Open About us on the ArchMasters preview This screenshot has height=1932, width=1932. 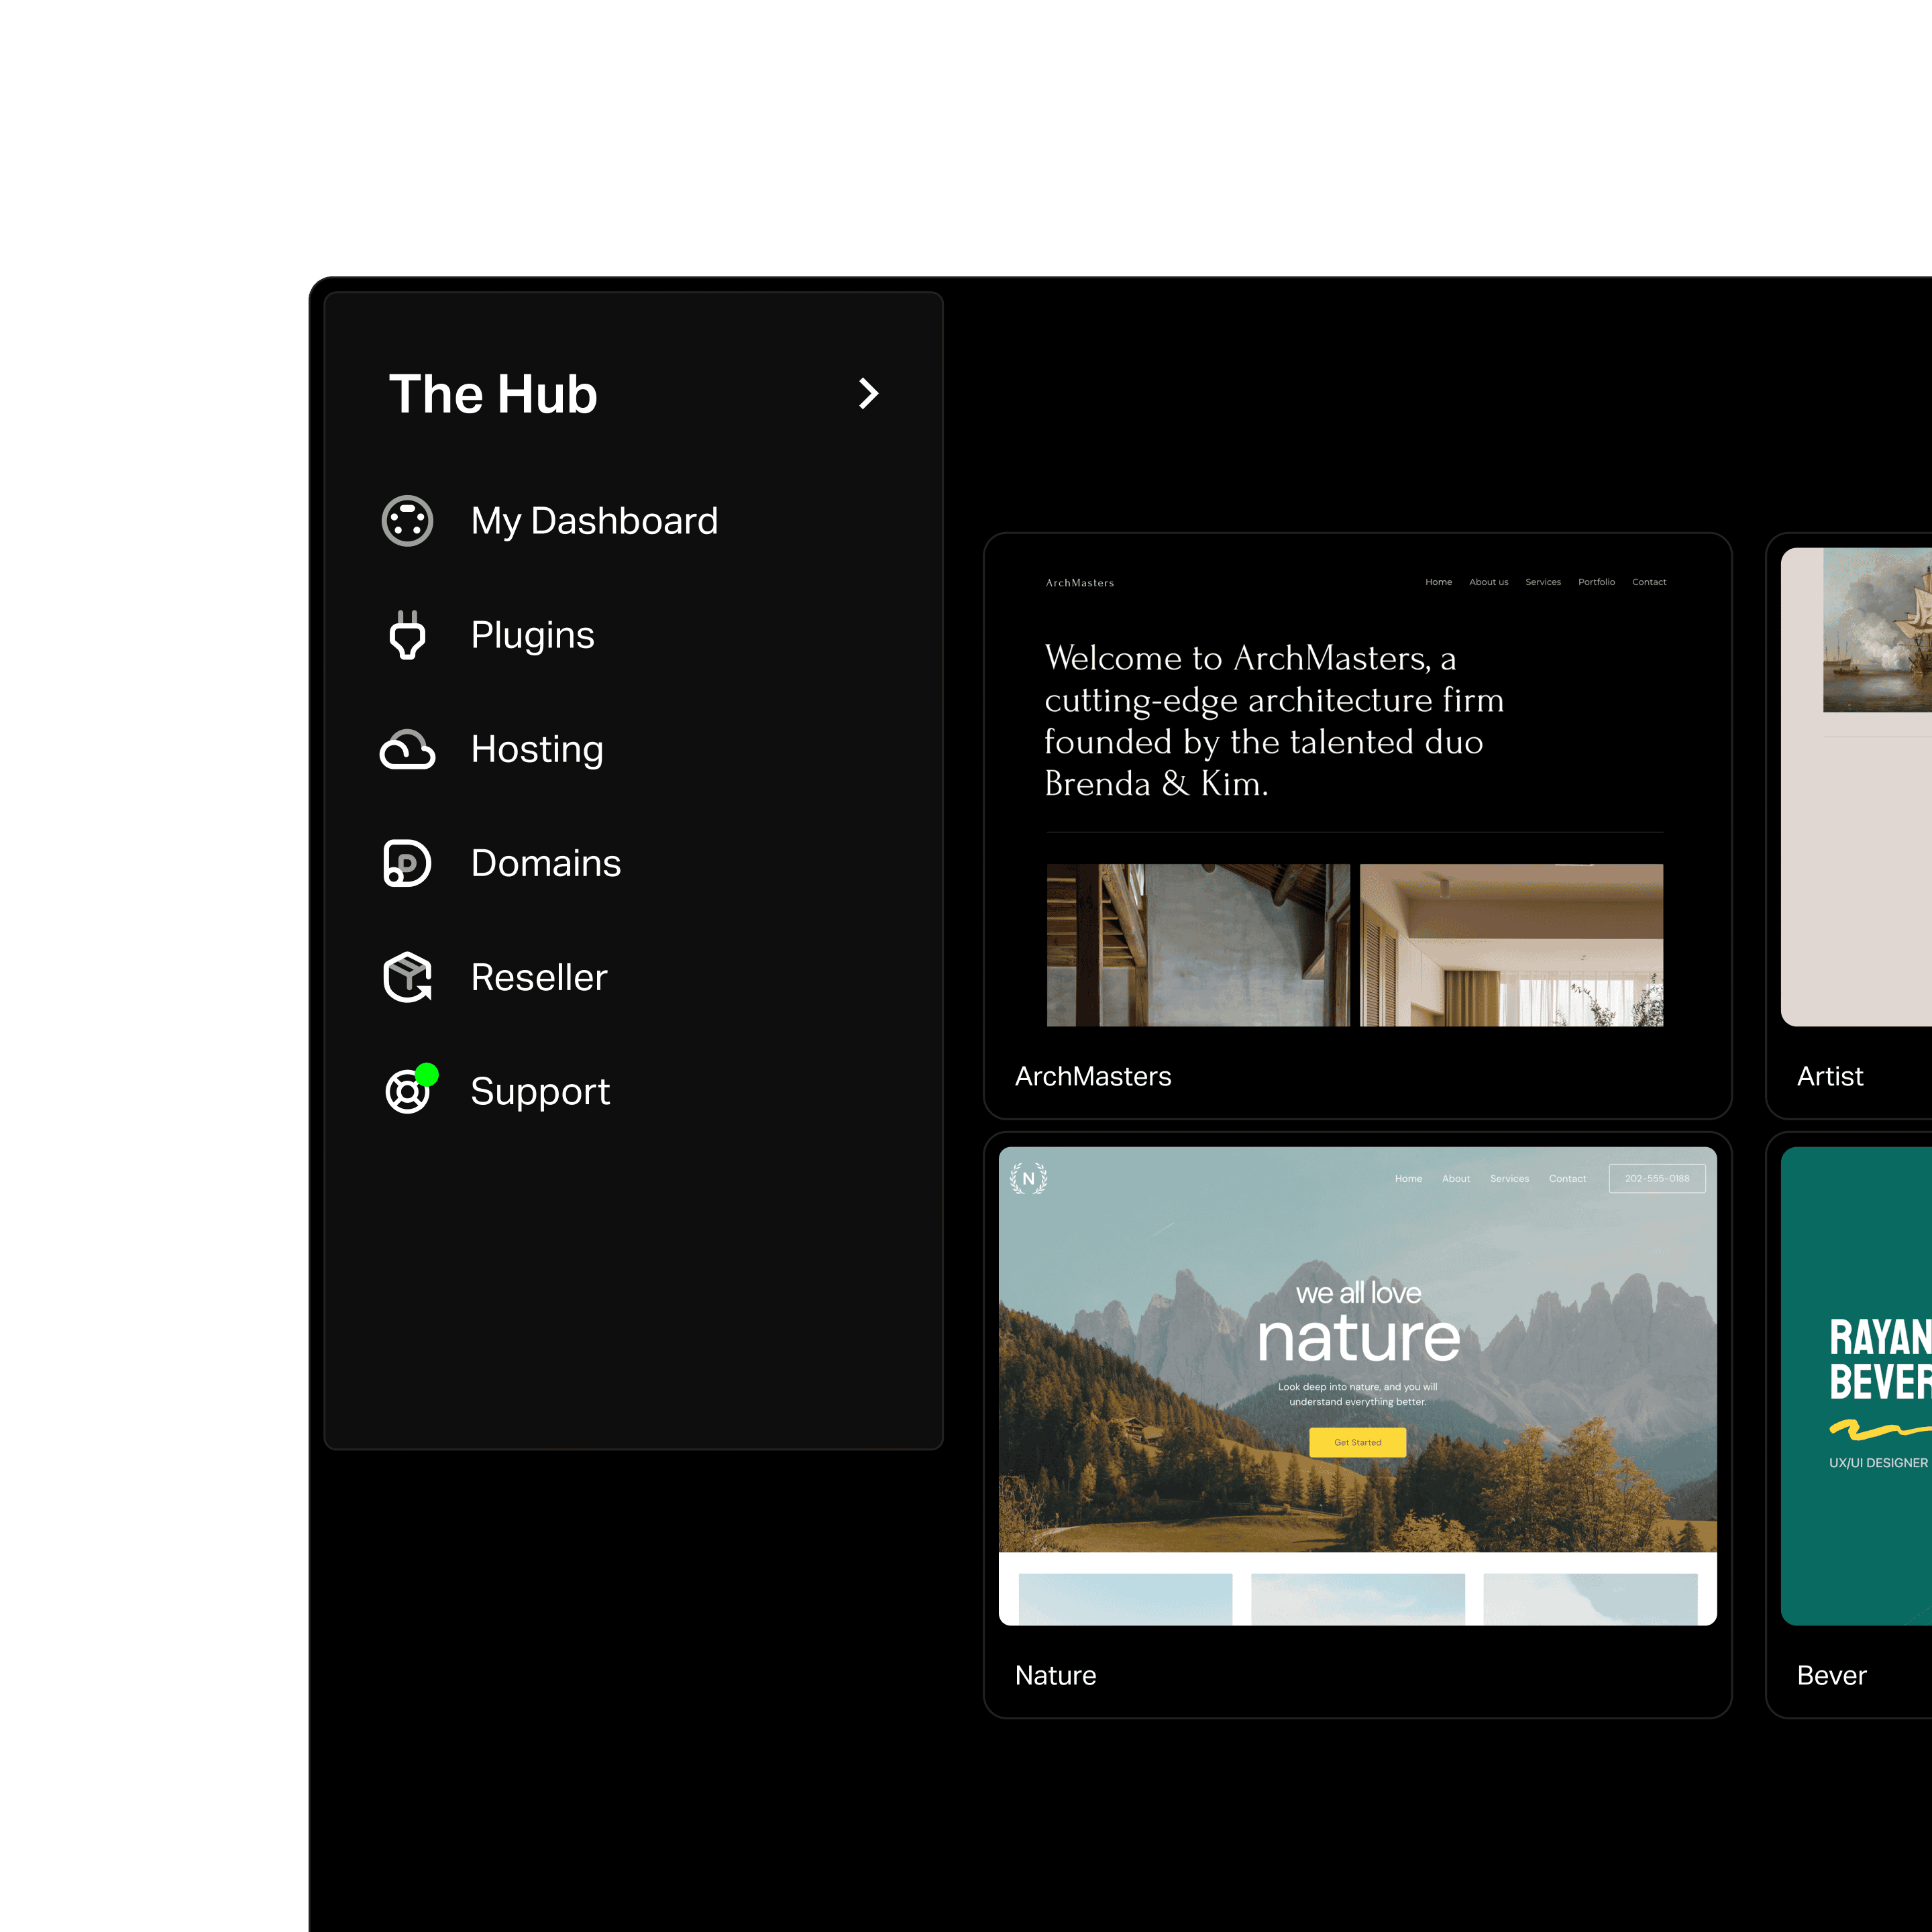(x=1489, y=581)
